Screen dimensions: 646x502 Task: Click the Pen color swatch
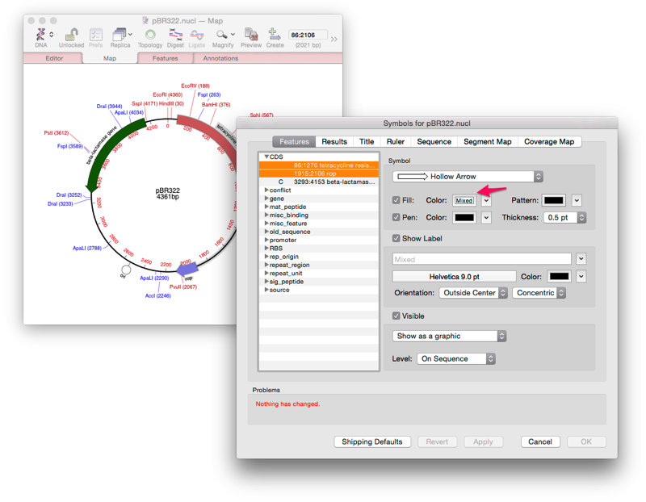tap(464, 218)
